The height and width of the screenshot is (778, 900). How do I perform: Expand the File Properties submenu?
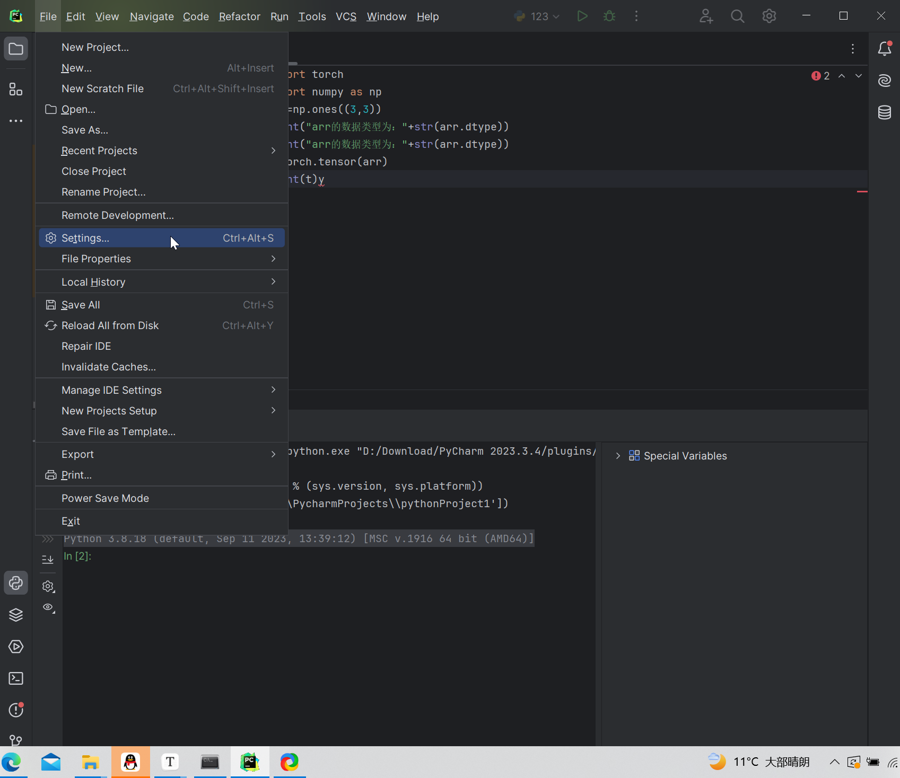pyautogui.click(x=162, y=259)
